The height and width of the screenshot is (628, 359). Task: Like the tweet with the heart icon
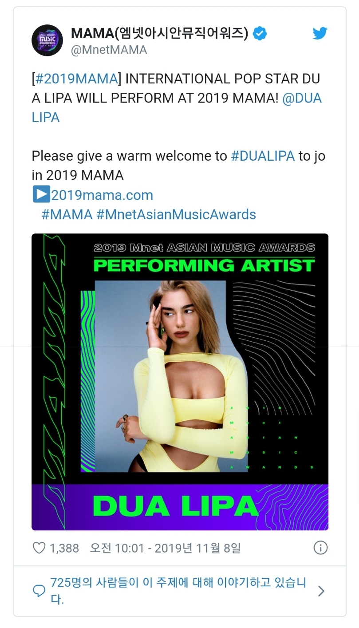(x=39, y=548)
